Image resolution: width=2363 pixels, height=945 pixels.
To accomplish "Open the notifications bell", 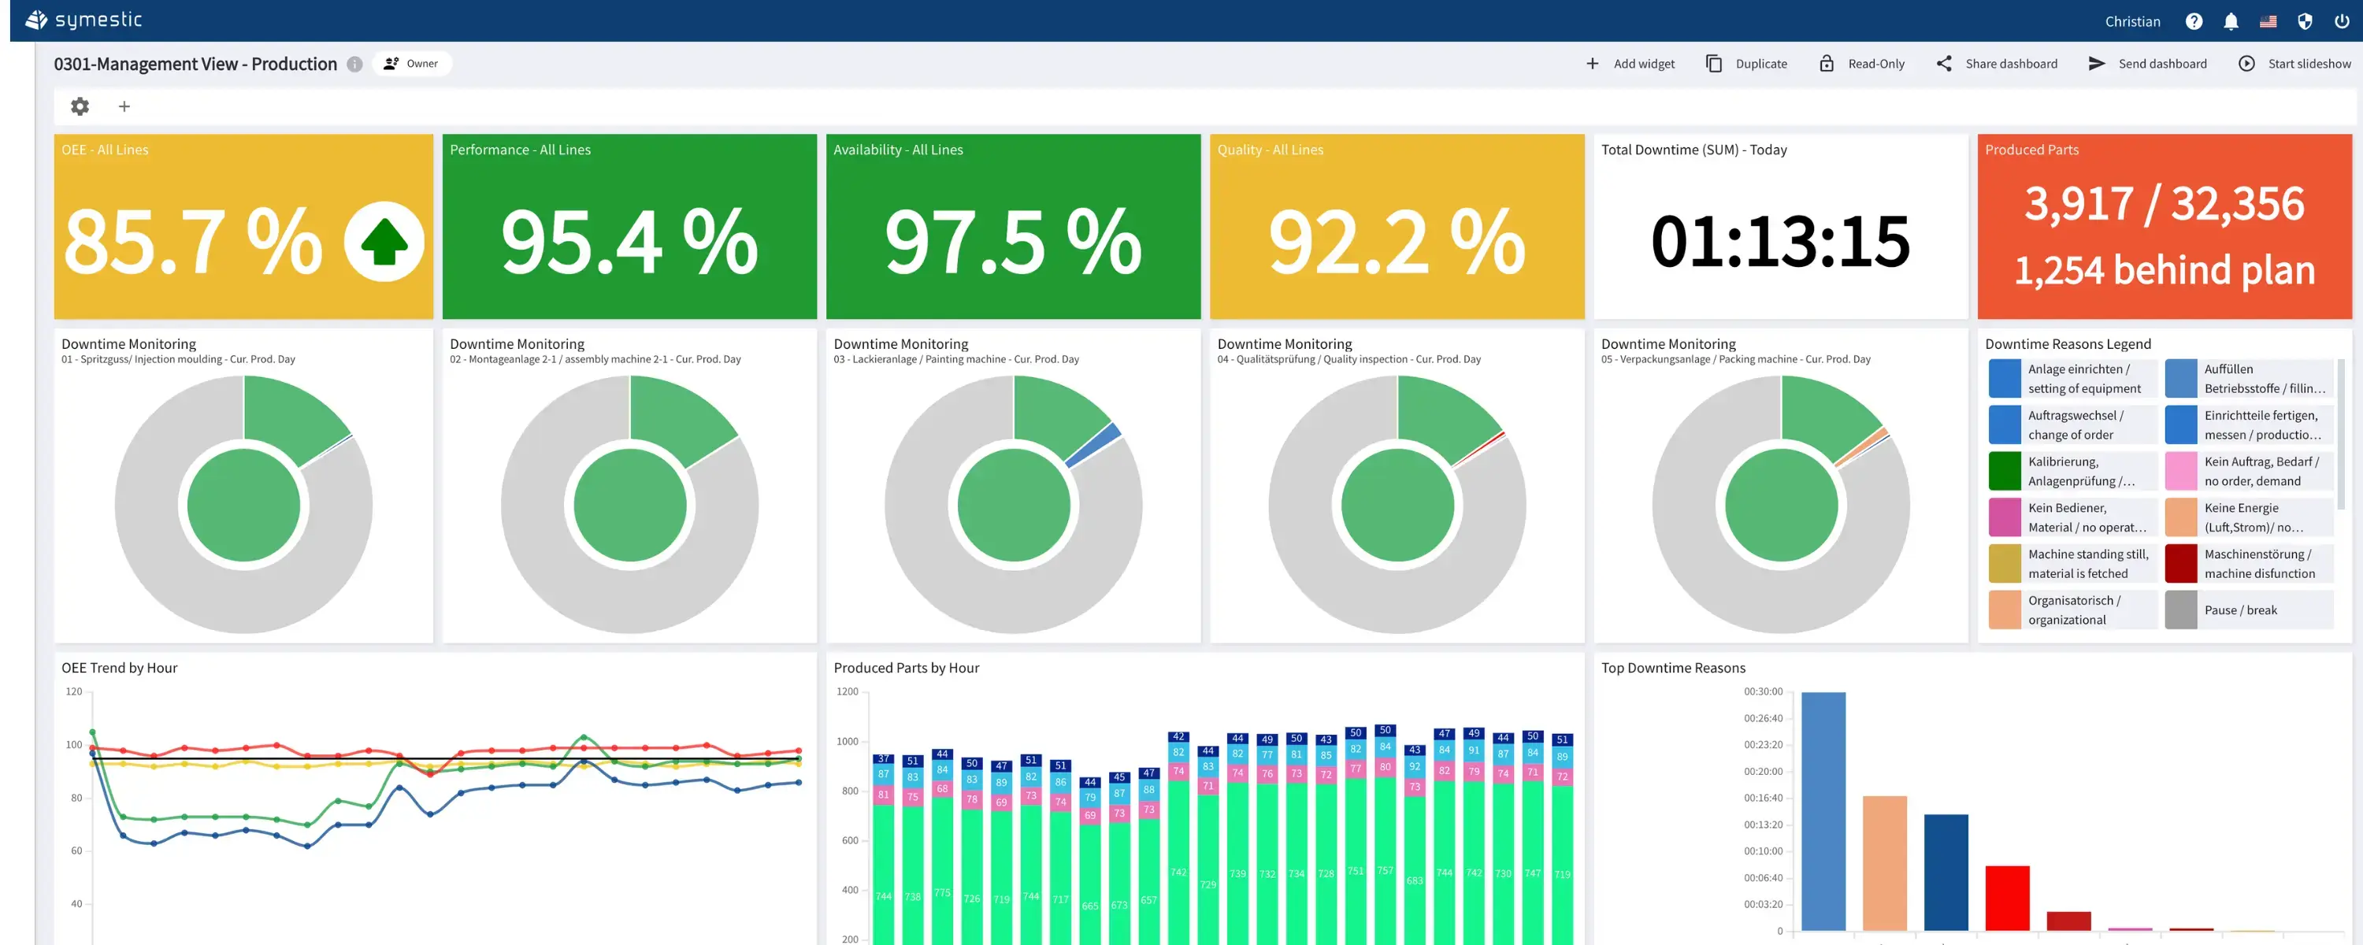I will tap(2231, 21).
